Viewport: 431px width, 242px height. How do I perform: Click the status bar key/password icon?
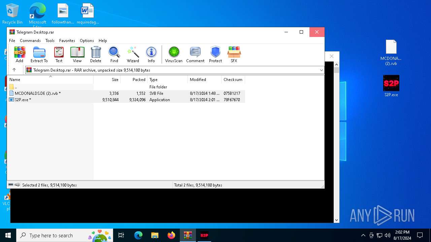(x=17, y=185)
